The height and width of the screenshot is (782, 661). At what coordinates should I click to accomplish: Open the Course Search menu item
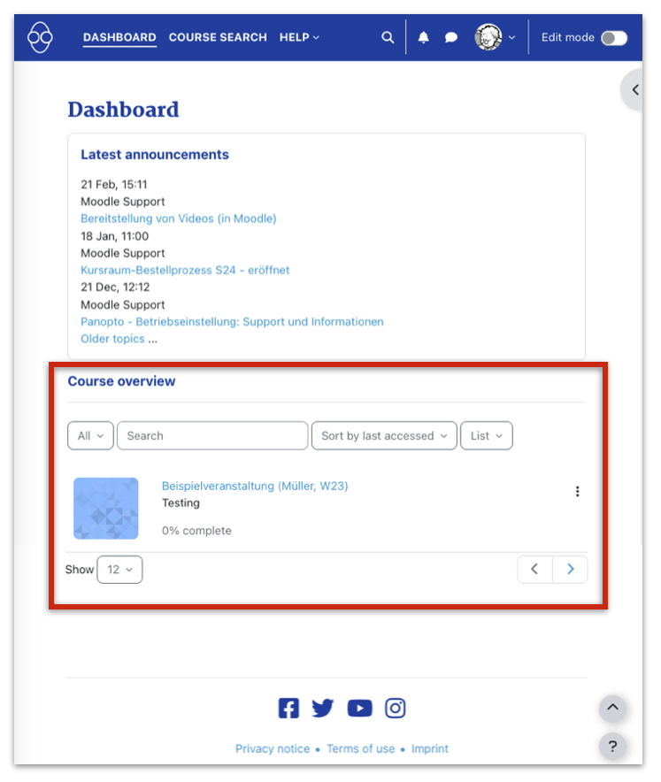(218, 37)
